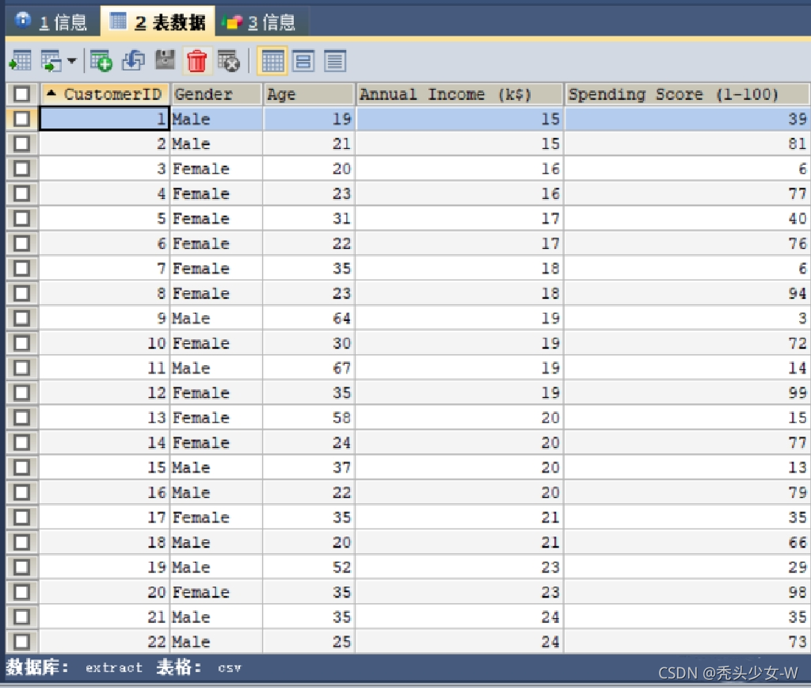The image size is (811, 688).
Task: Check the checkbox for CustomerID 1 row
Action: tap(21, 119)
